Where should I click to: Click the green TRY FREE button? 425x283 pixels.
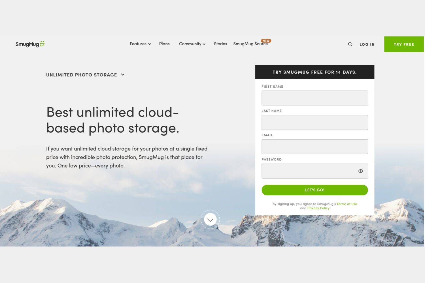coord(403,44)
